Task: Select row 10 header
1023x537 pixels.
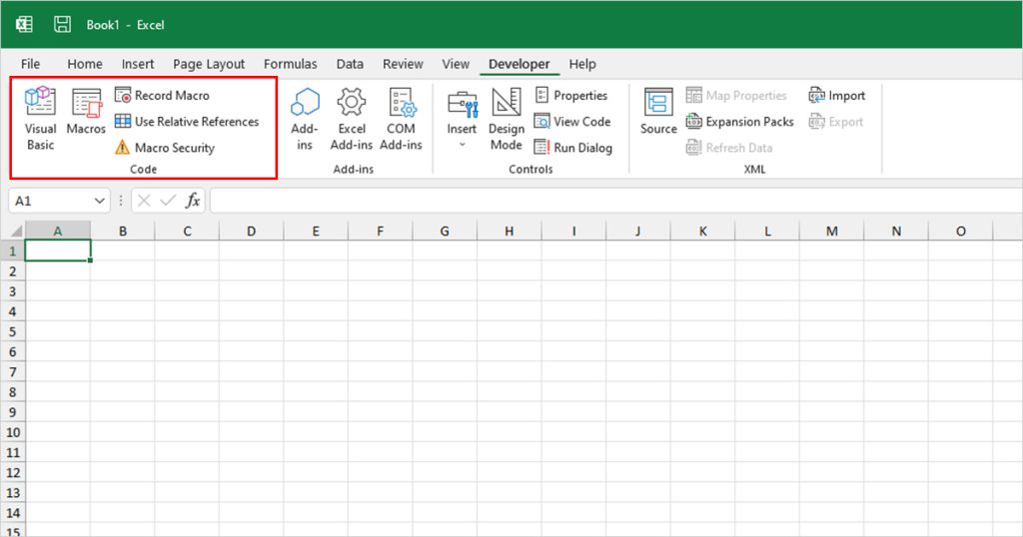Action: [12, 433]
